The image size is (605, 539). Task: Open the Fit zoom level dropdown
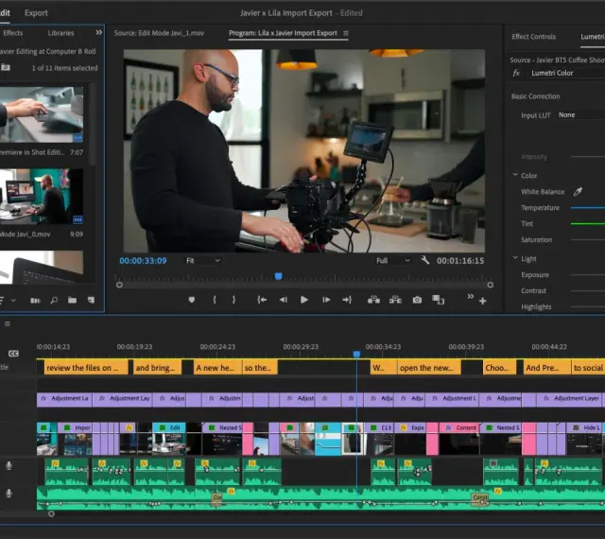coord(203,261)
